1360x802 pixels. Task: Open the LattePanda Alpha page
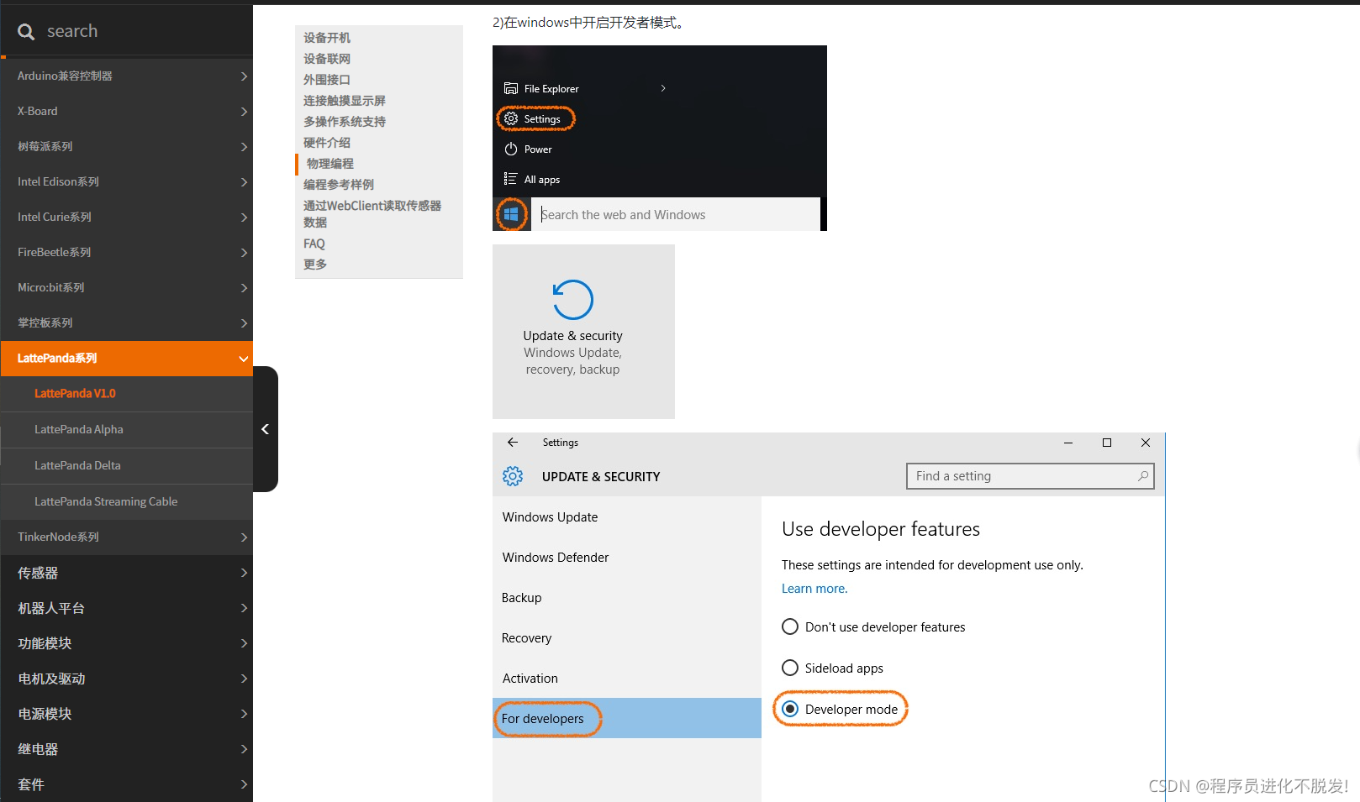(x=126, y=429)
